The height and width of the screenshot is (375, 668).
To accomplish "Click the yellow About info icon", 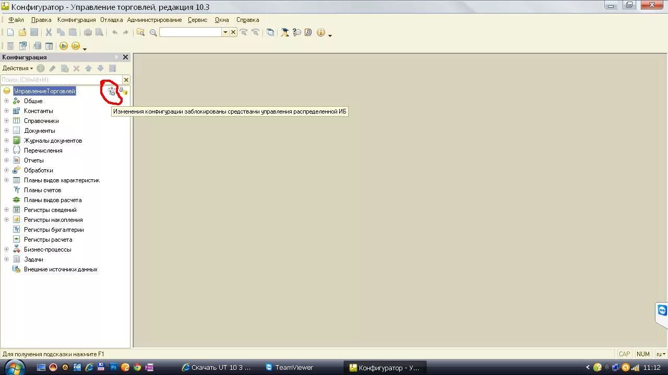I will click(x=321, y=32).
